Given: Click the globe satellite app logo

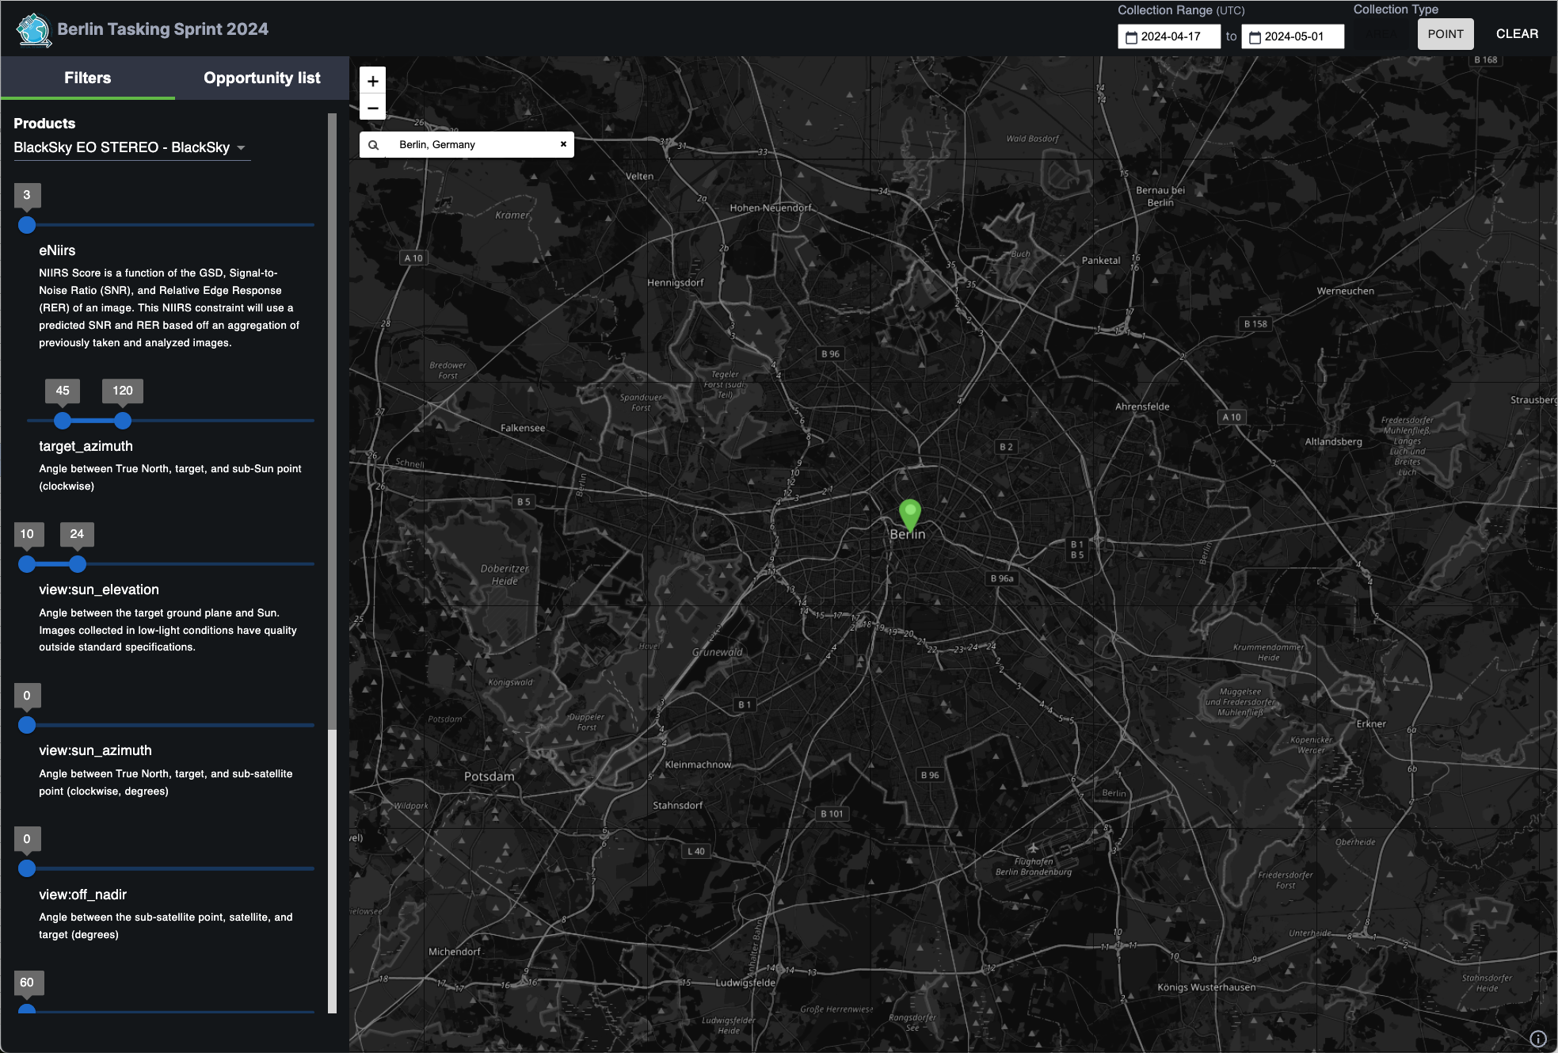Looking at the screenshot, I should tap(34, 30).
